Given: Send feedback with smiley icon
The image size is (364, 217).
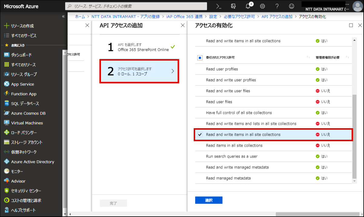Looking at the screenshot, I should (292, 6).
